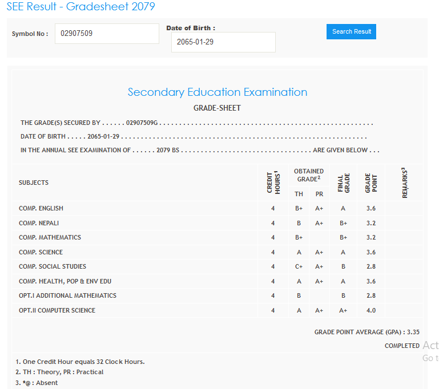This screenshot has height=389, width=439.
Task: Select the COMP. ENGLISH subject row
Action: pyautogui.click(x=41, y=209)
